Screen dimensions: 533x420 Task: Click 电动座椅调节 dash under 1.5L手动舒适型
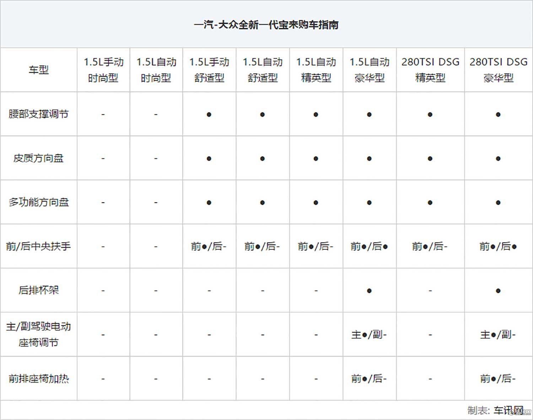209,335
